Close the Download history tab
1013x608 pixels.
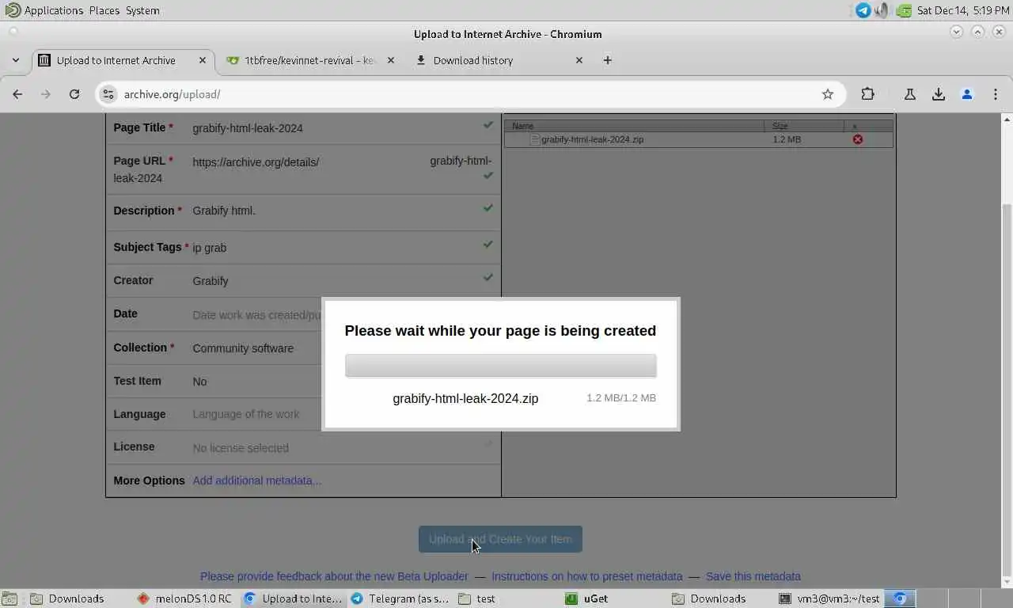click(579, 60)
